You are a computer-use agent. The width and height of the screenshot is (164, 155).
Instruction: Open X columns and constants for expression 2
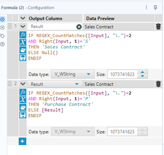(x=23, y=100)
